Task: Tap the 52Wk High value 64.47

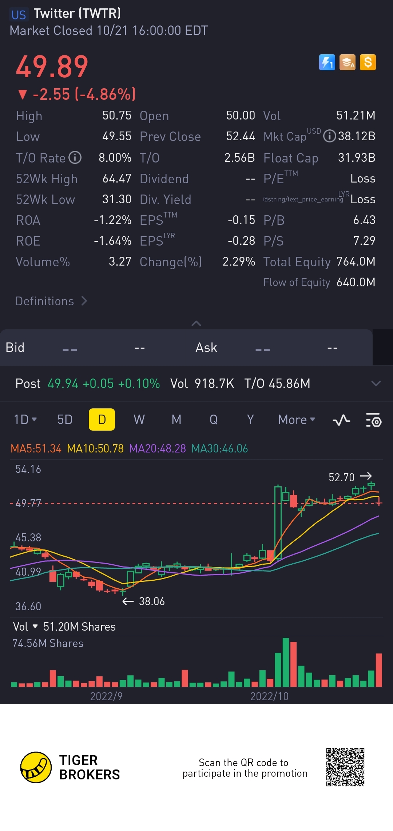Action: tap(117, 179)
